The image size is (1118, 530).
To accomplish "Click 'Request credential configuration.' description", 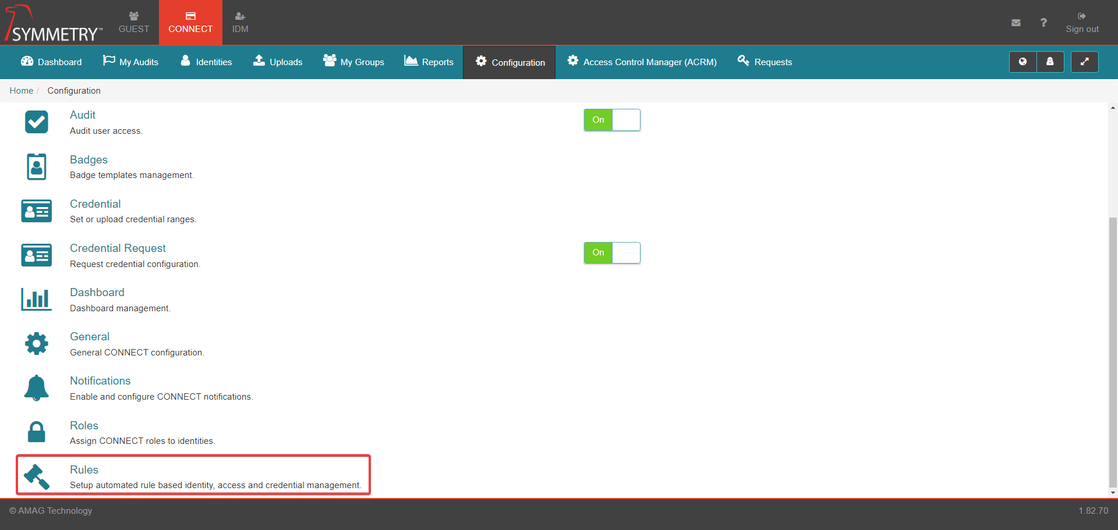I will [135, 264].
